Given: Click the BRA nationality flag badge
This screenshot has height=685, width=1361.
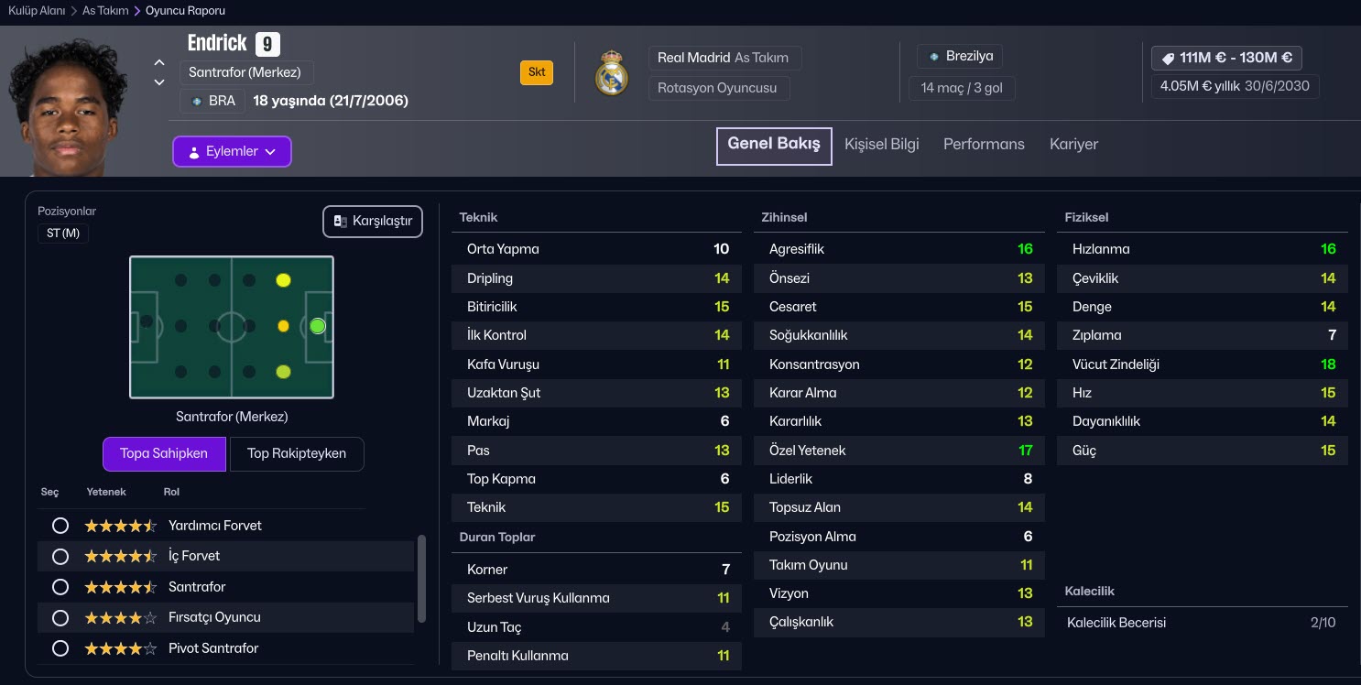Looking at the screenshot, I should pyautogui.click(x=196, y=102).
